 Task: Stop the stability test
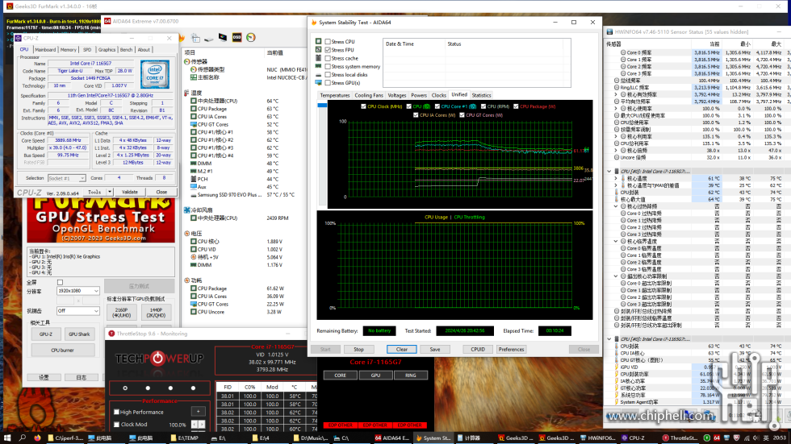[358, 350]
